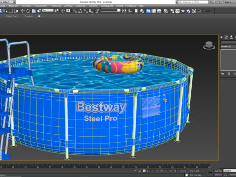The height and width of the screenshot is (177, 236).
Task: Switch to the Create command panel tab
Action: 221,37
